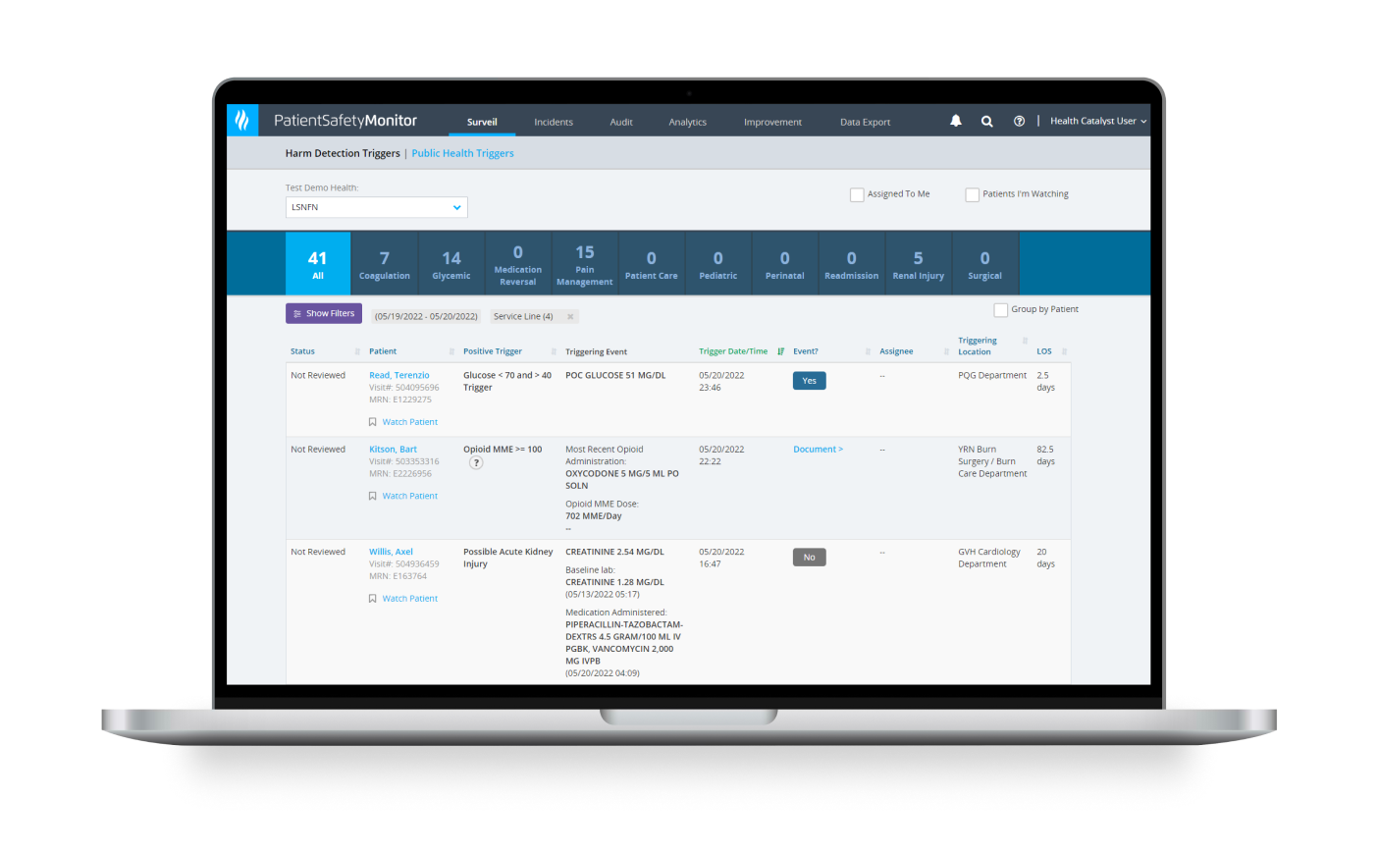
Task: Click the No event button
Action: [810, 558]
